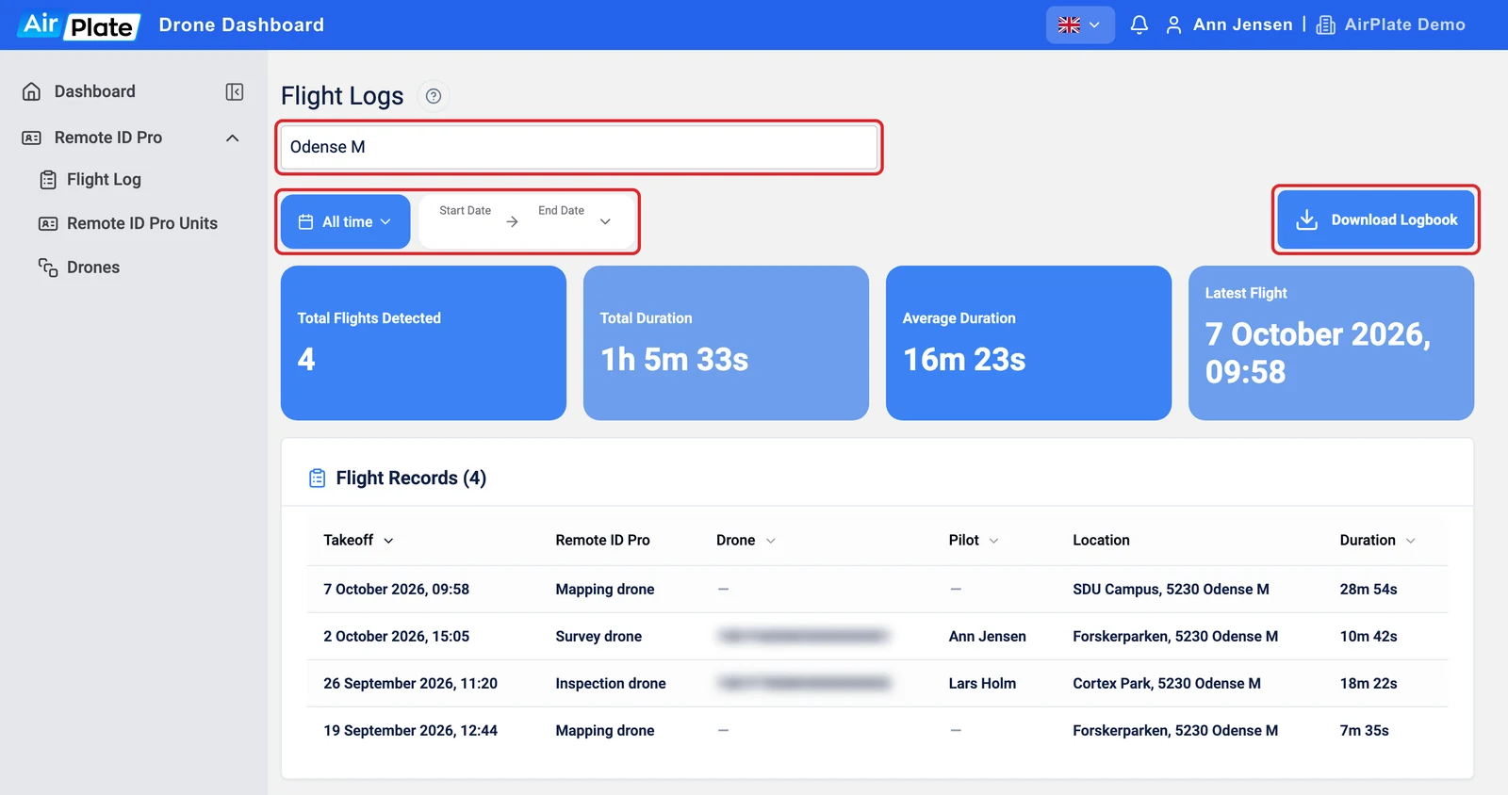This screenshot has height=795, width=1508.
Task: Click the Dashboard home icon
Action: point(31,91)
